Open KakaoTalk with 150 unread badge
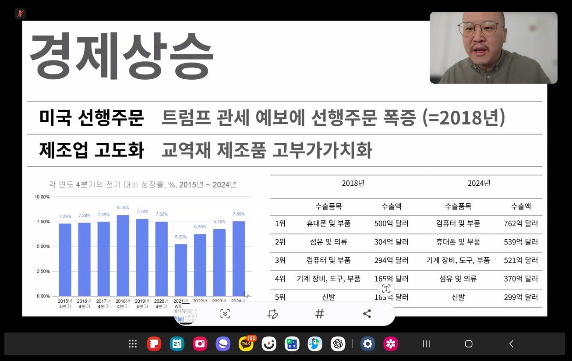 (246, 344)
